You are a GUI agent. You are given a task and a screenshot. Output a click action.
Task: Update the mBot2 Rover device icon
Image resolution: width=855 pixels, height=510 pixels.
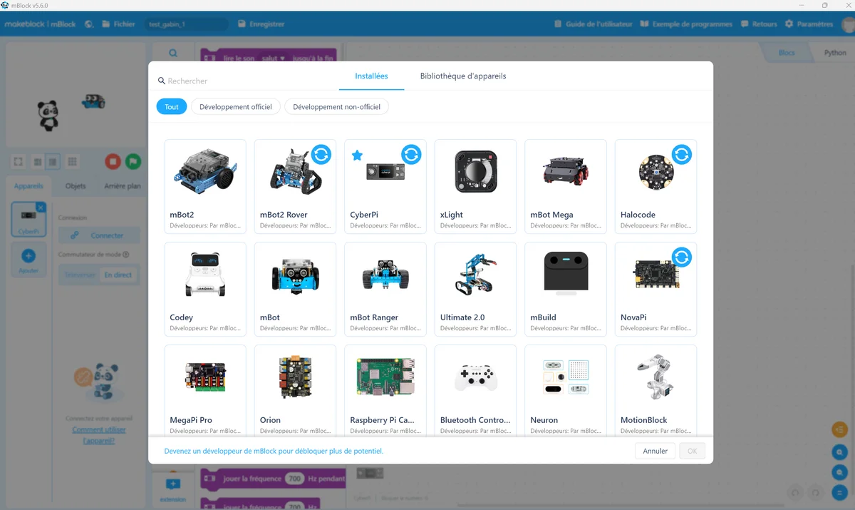tap(321, 154)
